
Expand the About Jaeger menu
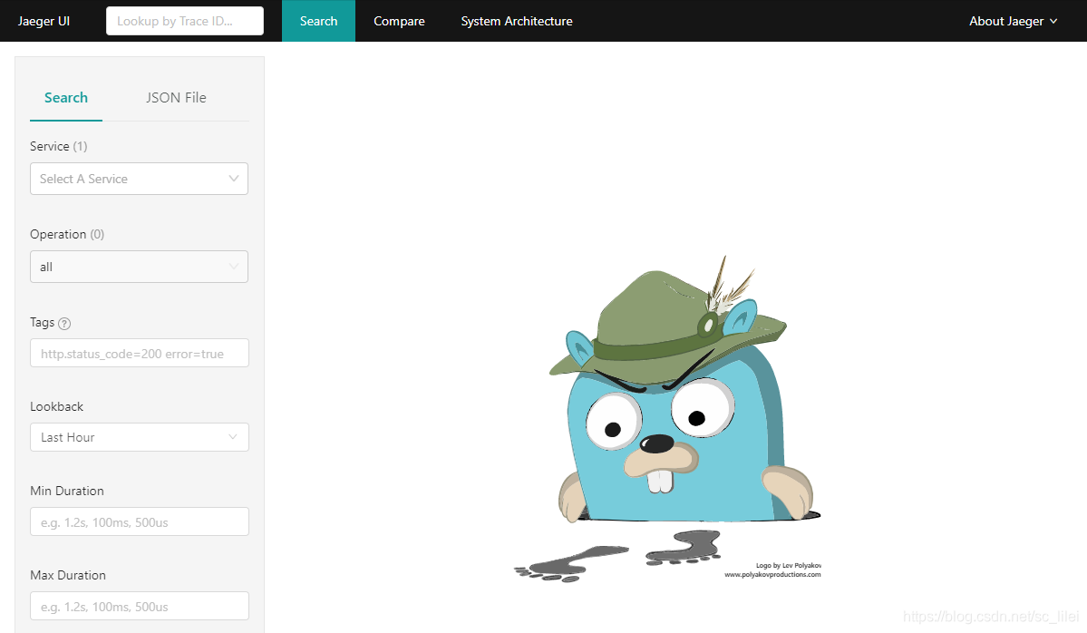point(1013,21)
